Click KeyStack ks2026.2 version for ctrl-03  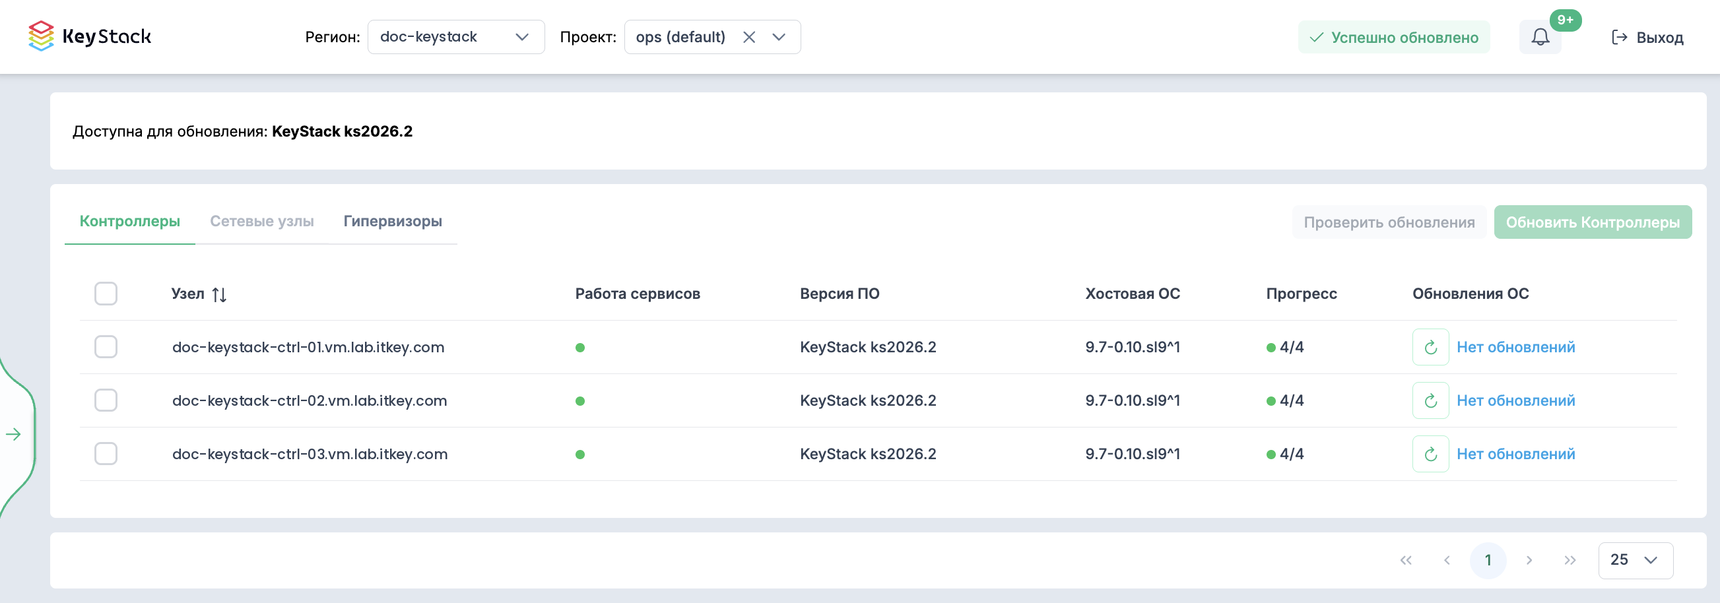(x=868, y=454)
